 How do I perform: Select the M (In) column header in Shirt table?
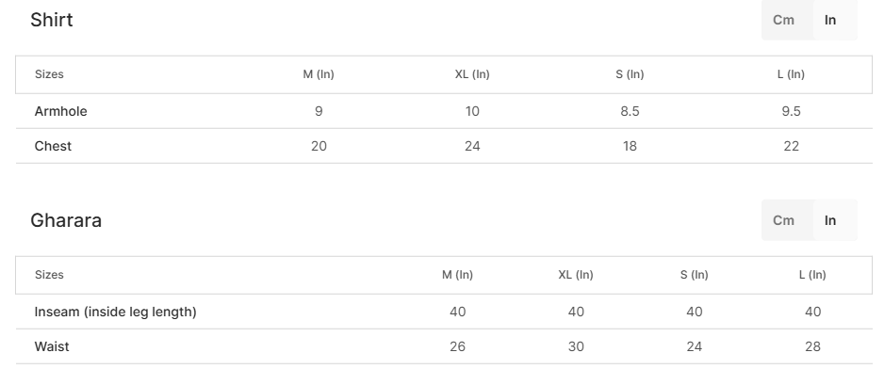point(319,74)
